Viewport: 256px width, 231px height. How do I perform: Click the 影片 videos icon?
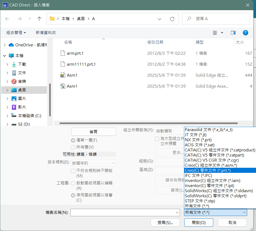pyautogui.click(x=14, y=107)
